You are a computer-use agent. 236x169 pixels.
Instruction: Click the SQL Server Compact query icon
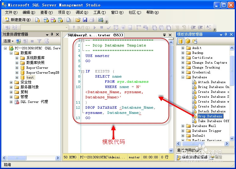coord(69,20)
